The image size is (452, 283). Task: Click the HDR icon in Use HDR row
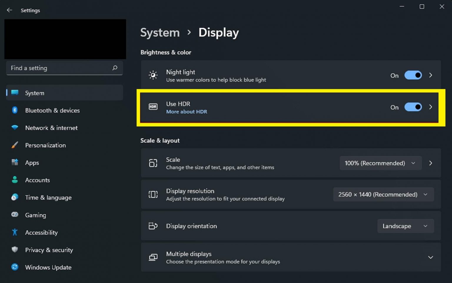tap(153, 107)
